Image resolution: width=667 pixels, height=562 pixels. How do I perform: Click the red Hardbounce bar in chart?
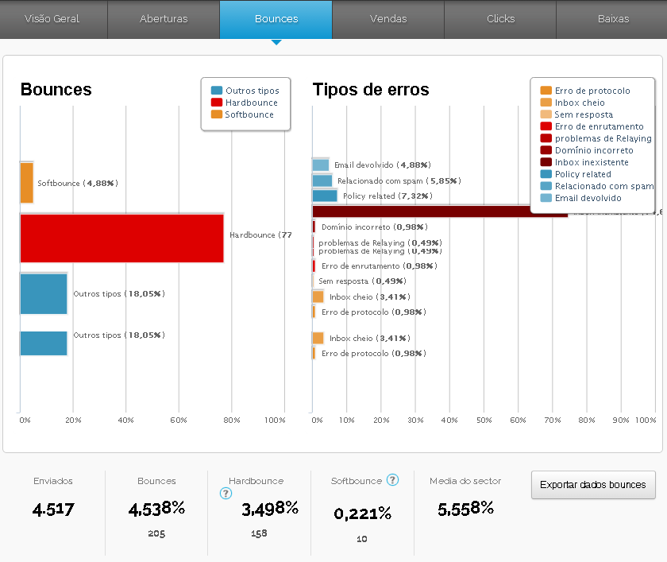pos(121,238)
